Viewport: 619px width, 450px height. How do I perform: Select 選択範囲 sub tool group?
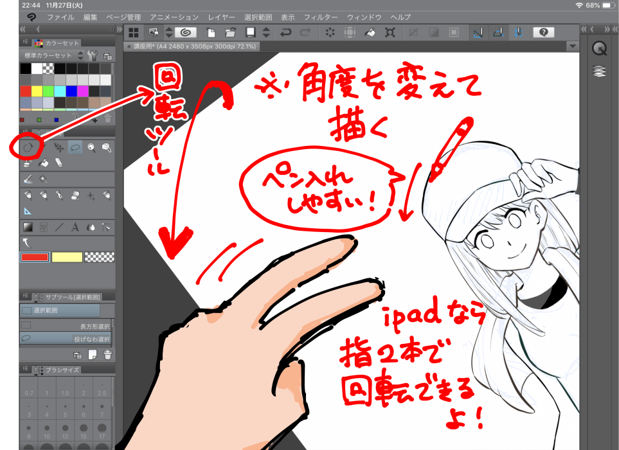click(60, 310)
